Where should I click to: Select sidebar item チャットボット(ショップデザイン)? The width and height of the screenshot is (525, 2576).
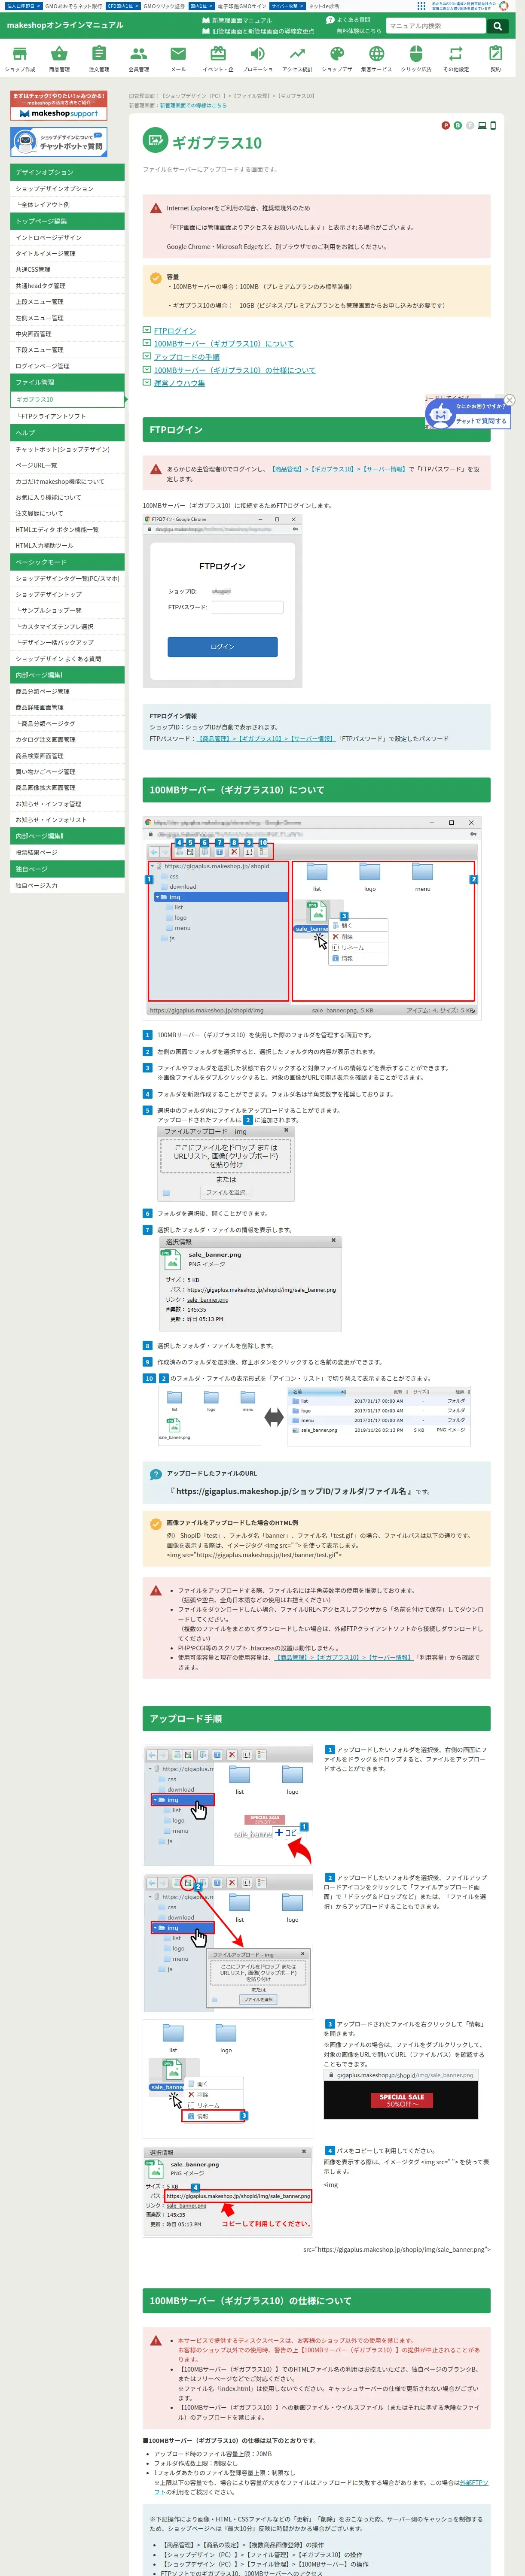[x=67, y=449]
